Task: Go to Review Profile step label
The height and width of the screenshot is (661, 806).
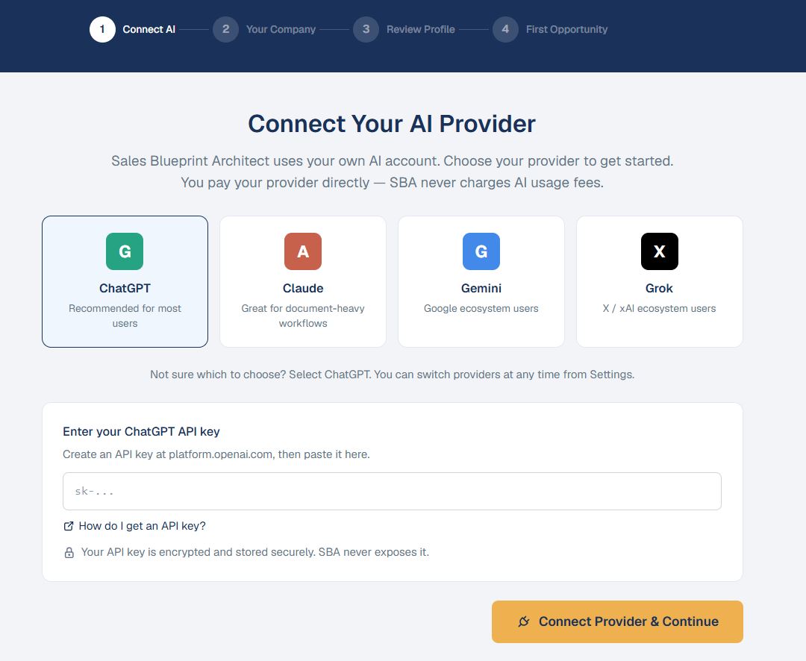Action: [x=420, y=29]
